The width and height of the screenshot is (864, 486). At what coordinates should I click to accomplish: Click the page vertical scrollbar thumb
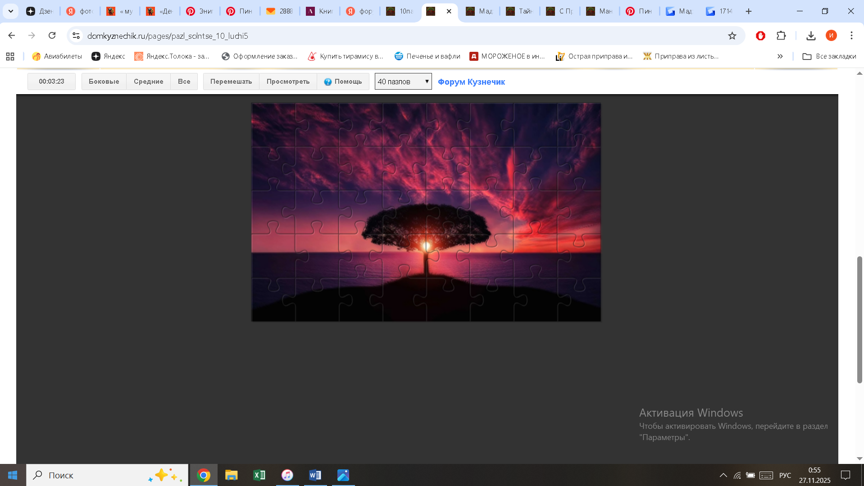point(859,320)
